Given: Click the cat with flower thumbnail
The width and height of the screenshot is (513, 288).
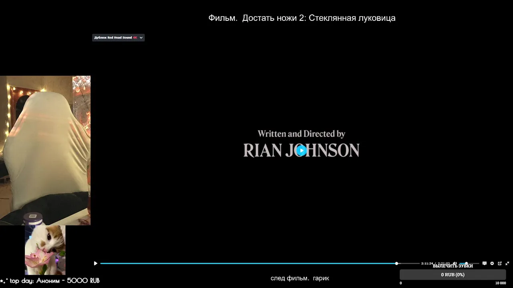Looking at the screenshot, I should point(45,250).
